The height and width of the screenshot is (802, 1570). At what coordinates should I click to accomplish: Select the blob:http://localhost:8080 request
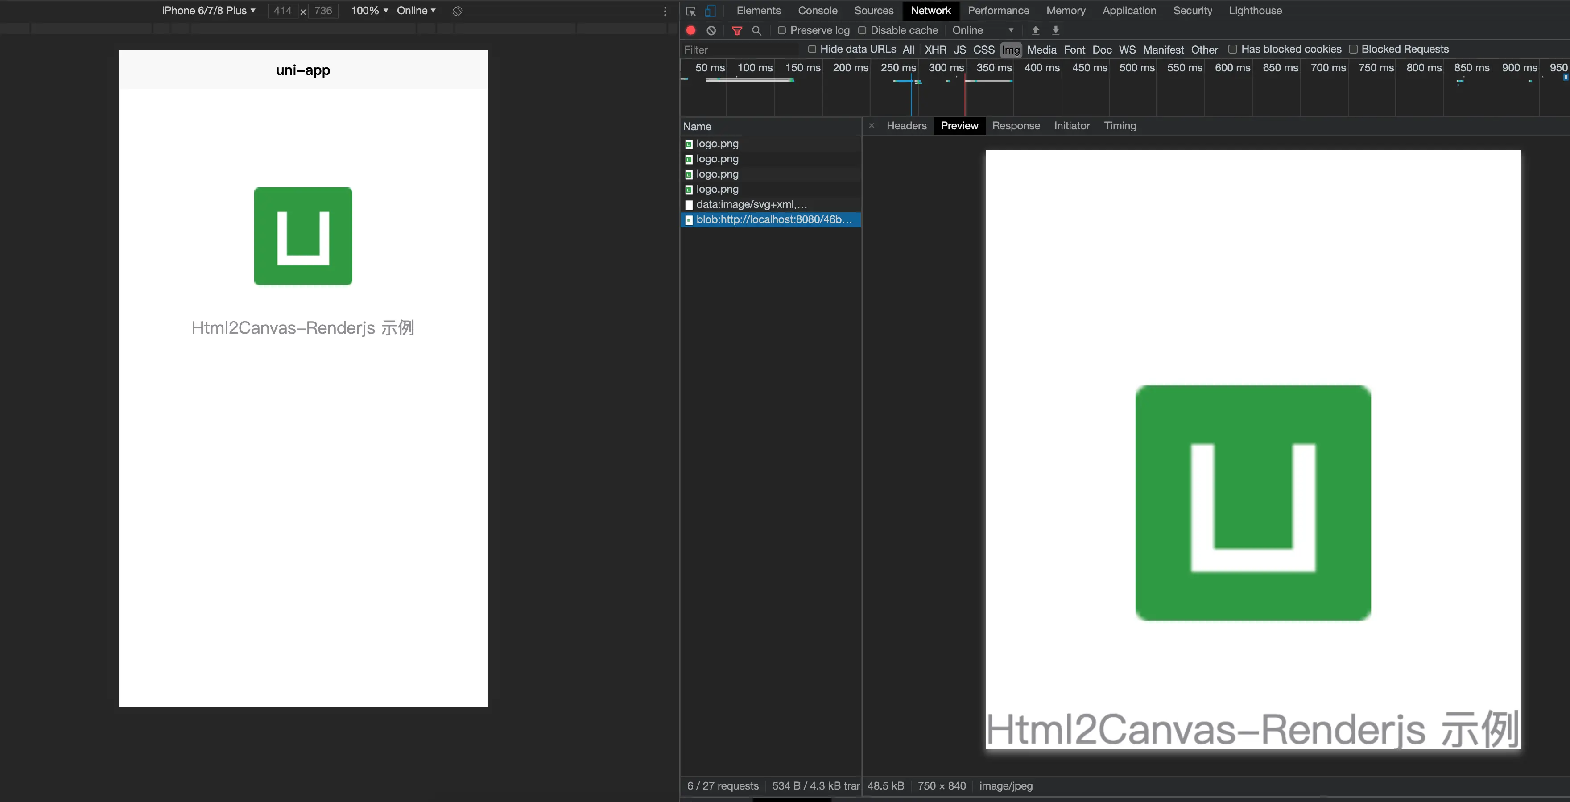[x=770, y=219]
